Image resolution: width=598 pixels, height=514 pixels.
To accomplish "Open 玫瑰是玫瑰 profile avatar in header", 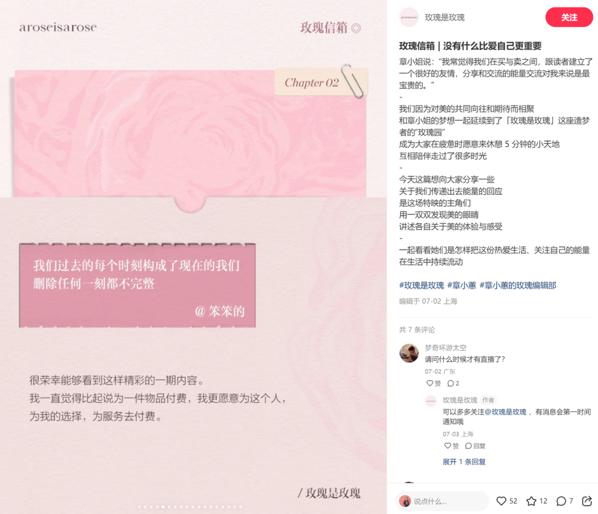I will (409, 17).
